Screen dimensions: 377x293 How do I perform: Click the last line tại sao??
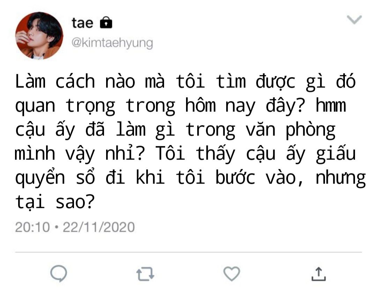pos(55,202)
